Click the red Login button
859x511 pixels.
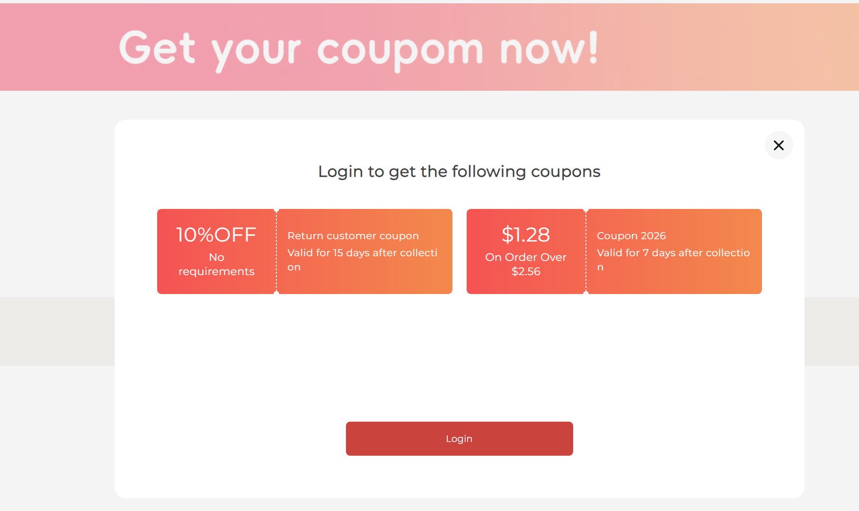(459, 439)
